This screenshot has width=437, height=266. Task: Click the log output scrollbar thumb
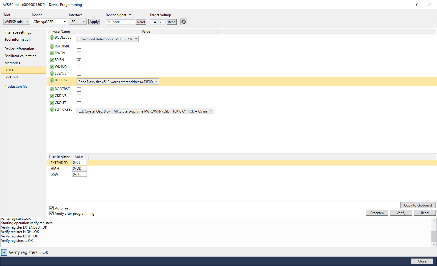point(434,236)
